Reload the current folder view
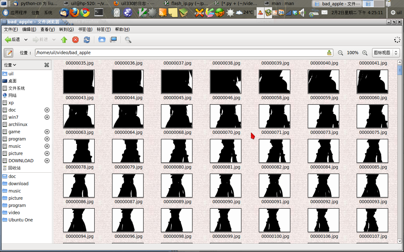This screenshot has height=252, width=404. (x=87, y=40)
